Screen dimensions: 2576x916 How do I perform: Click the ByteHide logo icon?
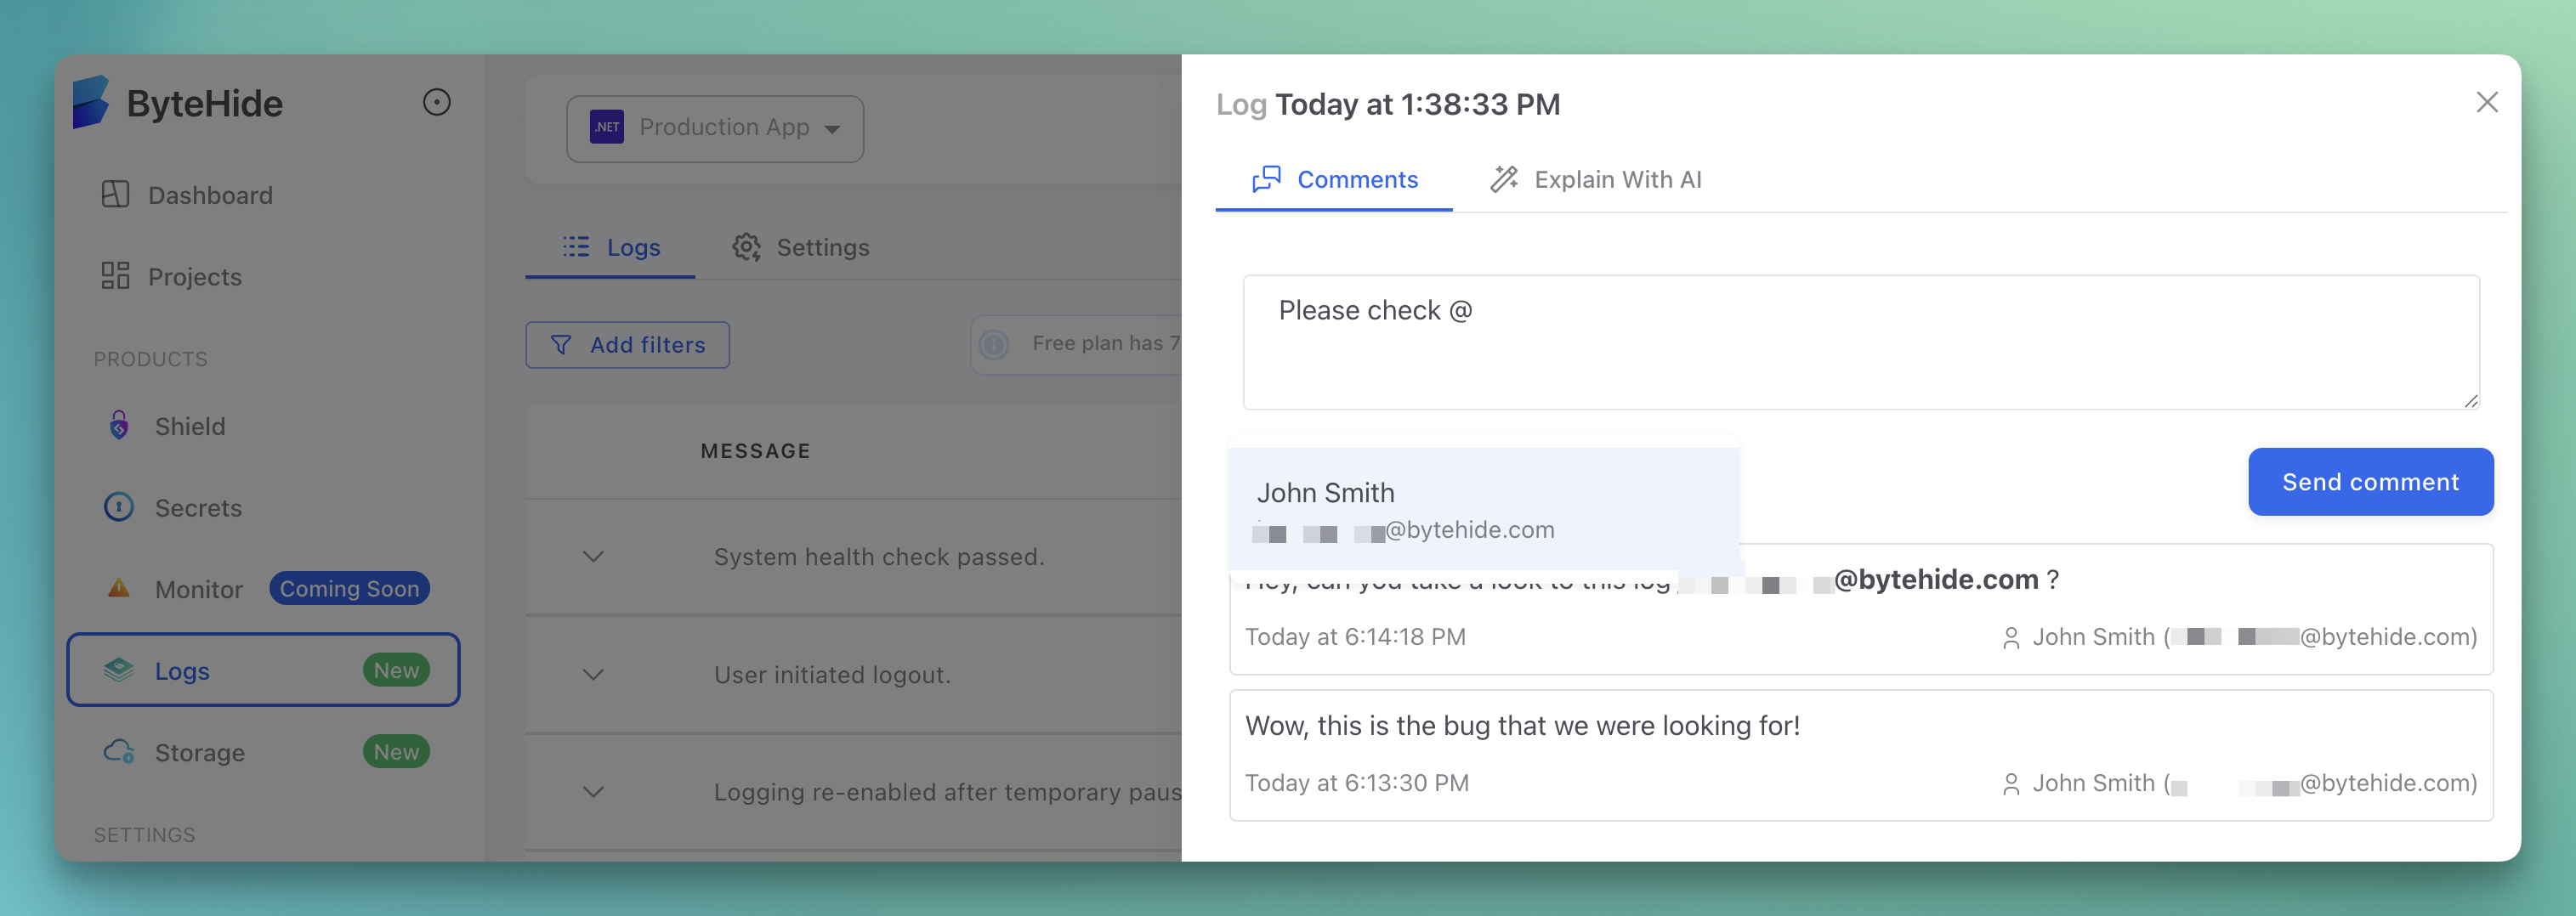click(x=91, y=103)
